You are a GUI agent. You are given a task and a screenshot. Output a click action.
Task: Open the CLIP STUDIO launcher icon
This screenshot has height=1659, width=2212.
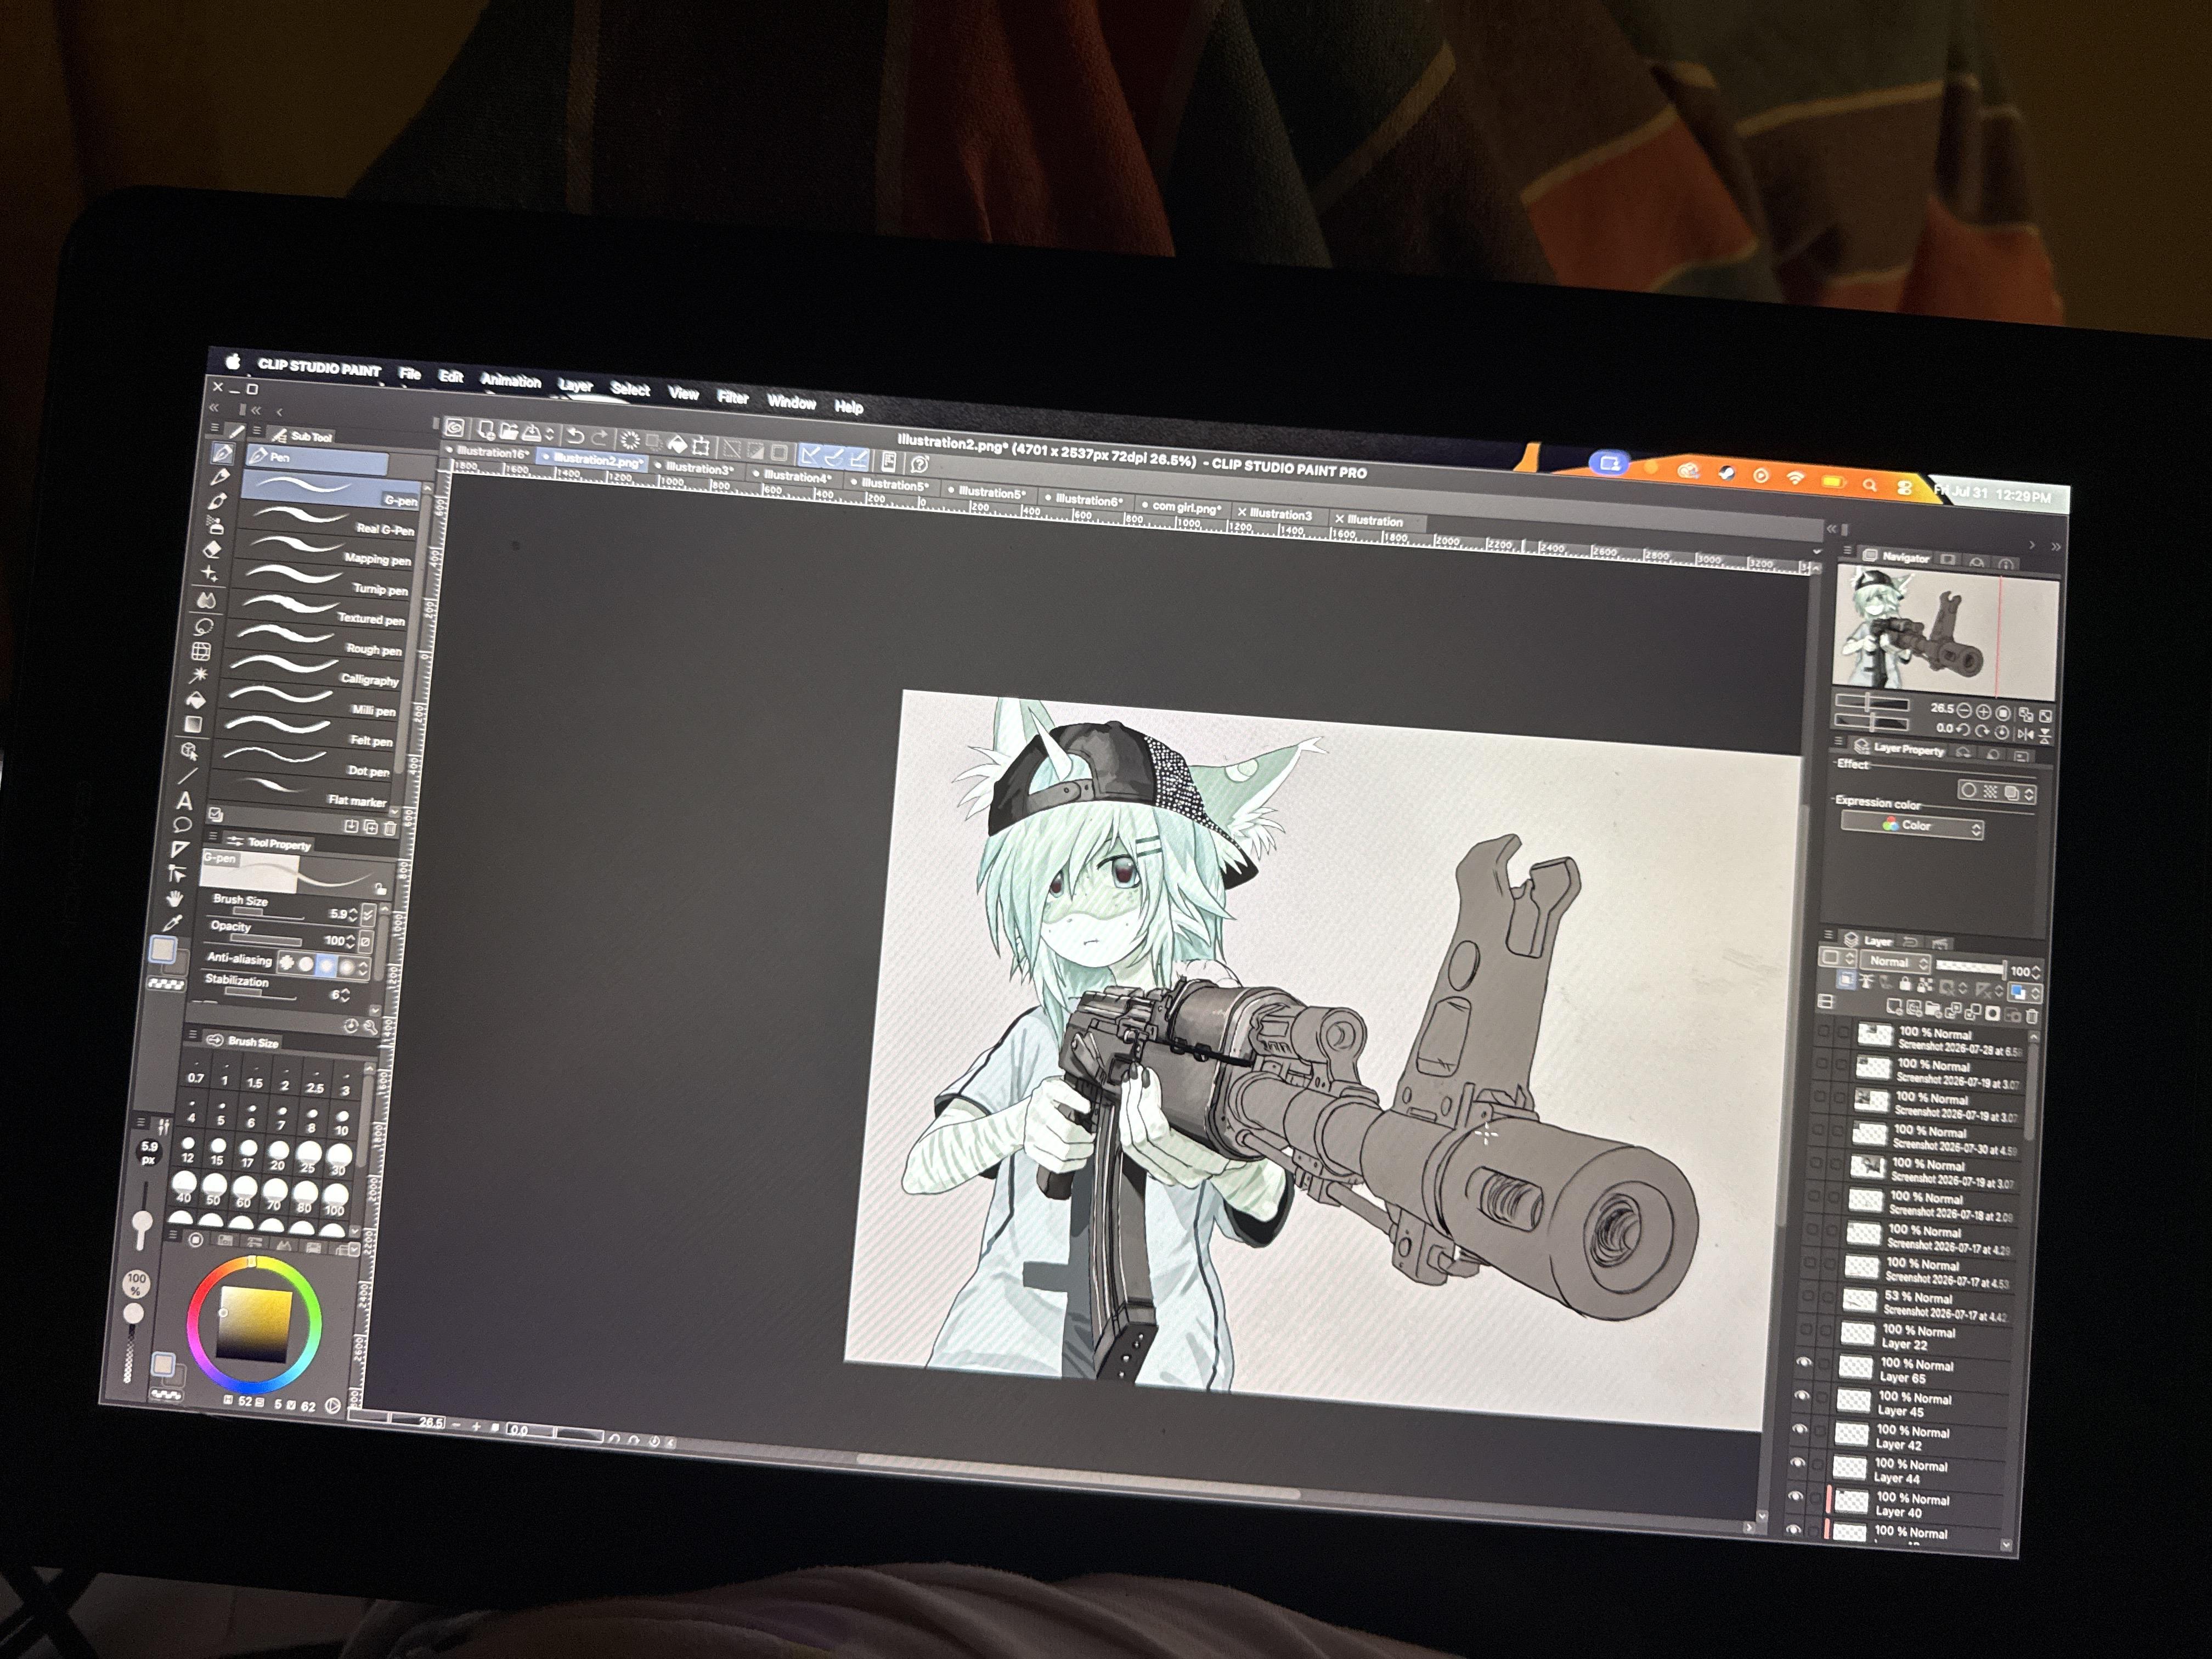[455, 428]
